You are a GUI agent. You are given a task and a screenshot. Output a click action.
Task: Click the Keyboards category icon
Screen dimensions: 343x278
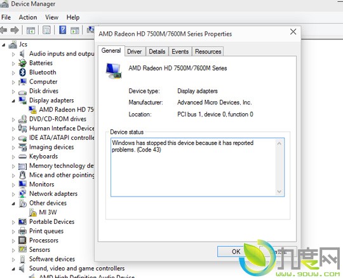coord(22,156)
